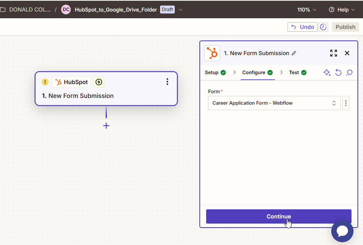
Task: Switch to the Setup tab
Action: point(215,73)
